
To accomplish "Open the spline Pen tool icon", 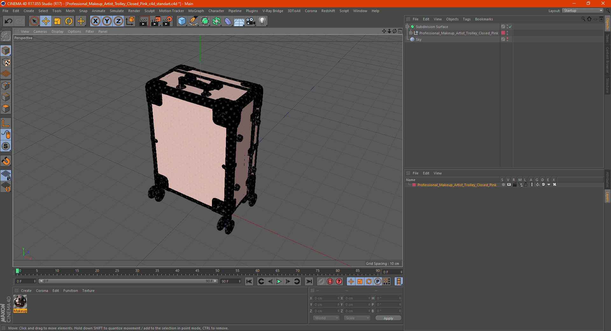I will 193,21.
